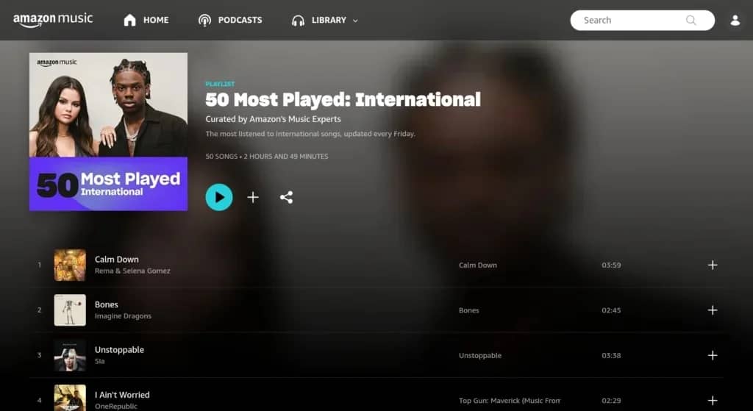This screenshot has height=411, width=753.
Task: Click the Library headphones icon
Action: coord(299,20)
